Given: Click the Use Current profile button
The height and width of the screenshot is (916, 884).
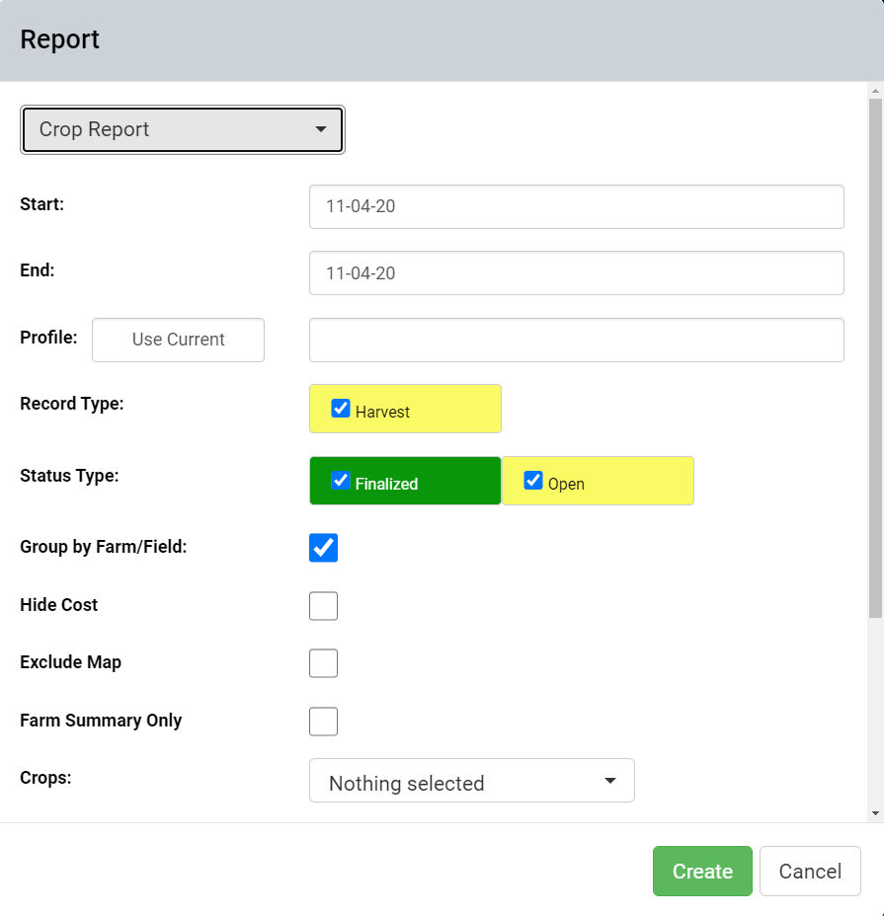Looking at the screenshot, I should click(x=179, y=340).
